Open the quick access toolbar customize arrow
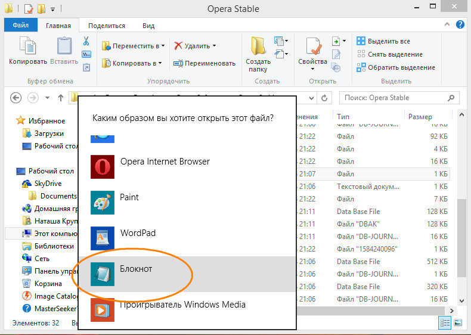Screen dimensions: 471x335 click(52, 10)
